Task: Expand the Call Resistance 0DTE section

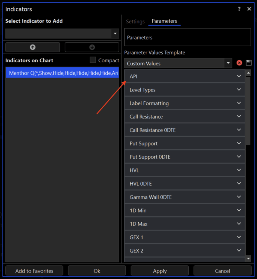Action: click(x=185, y=130)
